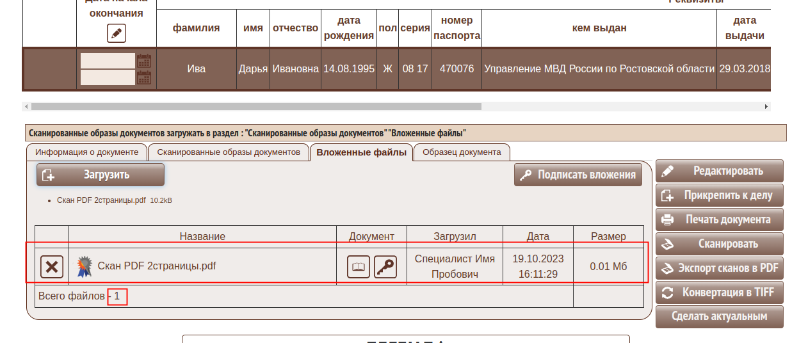Open document viewer book icon

click(359, 267)
